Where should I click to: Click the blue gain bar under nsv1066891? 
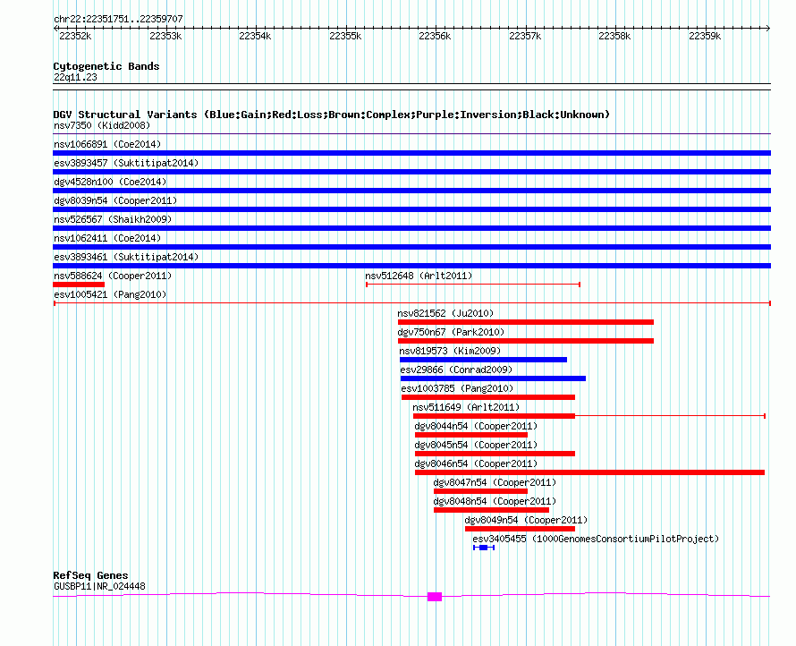(x=411, y=153)
